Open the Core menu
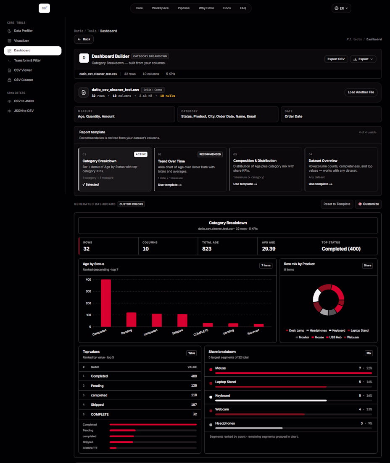 139,8
